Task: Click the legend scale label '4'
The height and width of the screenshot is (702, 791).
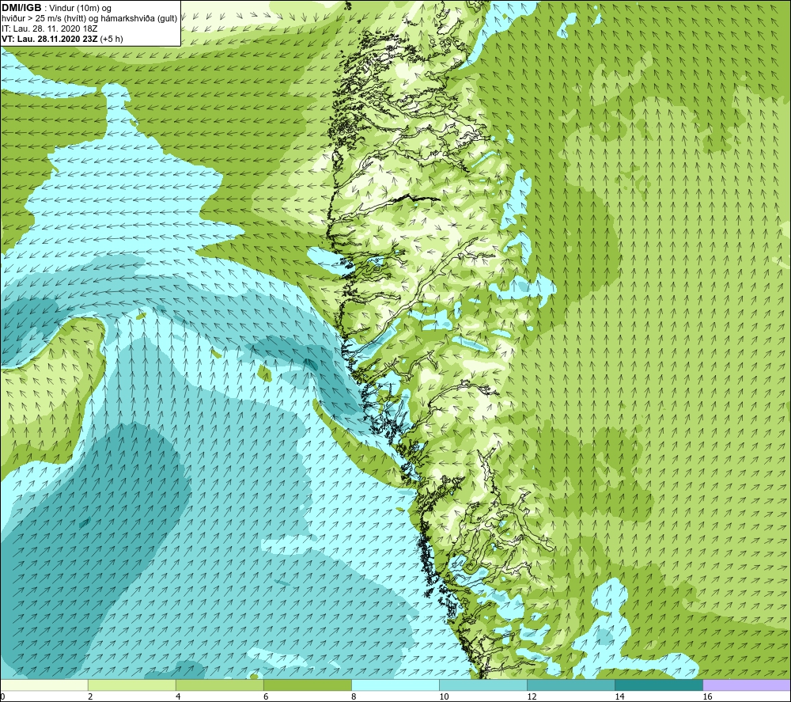Action: click(x=178, y=696)
